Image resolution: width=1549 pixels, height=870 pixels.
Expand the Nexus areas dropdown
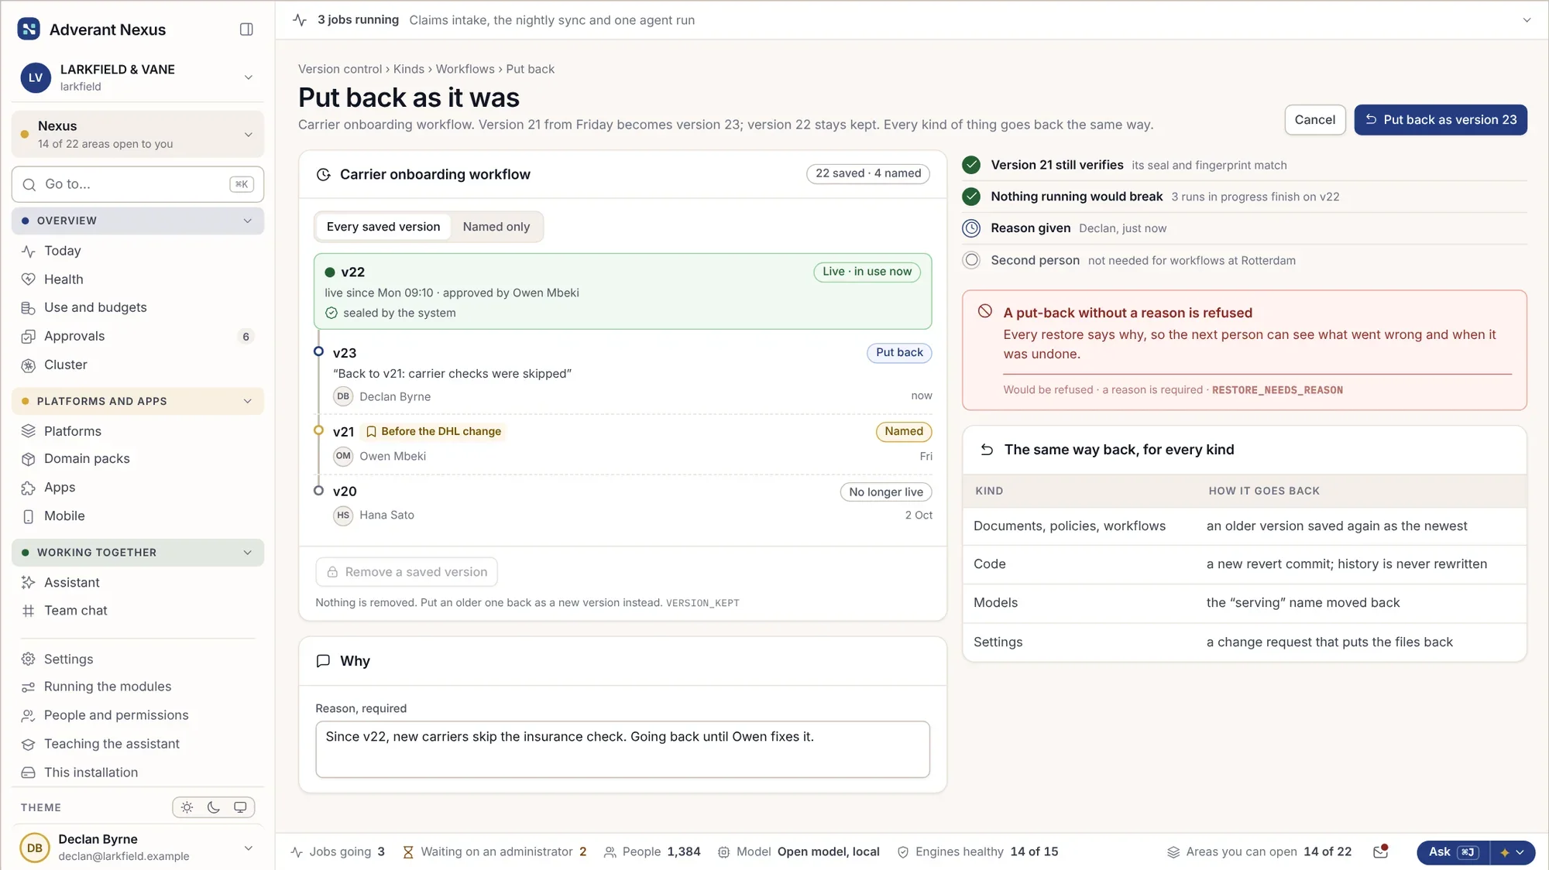tap(138, 135)
